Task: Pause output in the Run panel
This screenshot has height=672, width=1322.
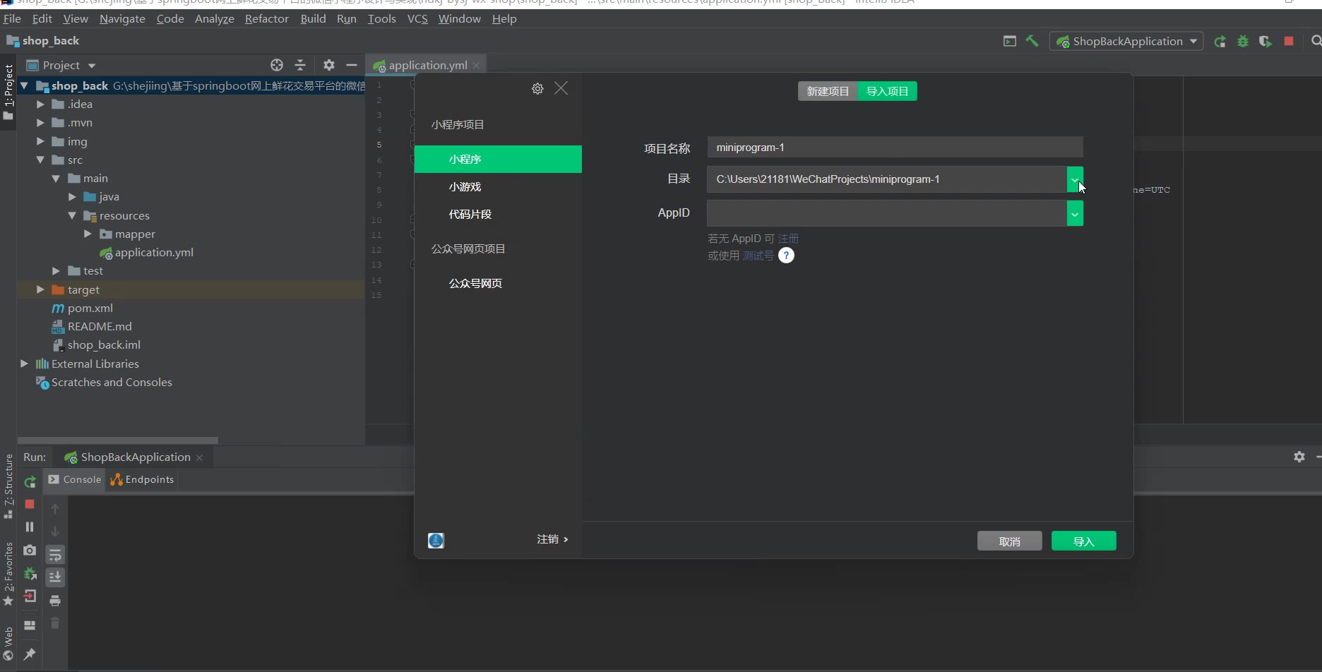Action: [x=30, y=527]
